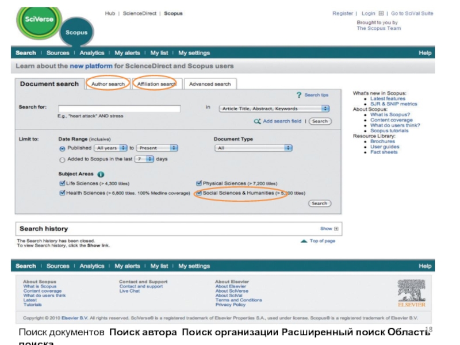Click the Hub link in the header
This screenshot has width=460, height=345.
[110, 13]
